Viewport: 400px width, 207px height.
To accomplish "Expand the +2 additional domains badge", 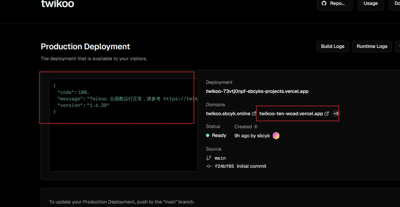I will [x=336, y=114].
